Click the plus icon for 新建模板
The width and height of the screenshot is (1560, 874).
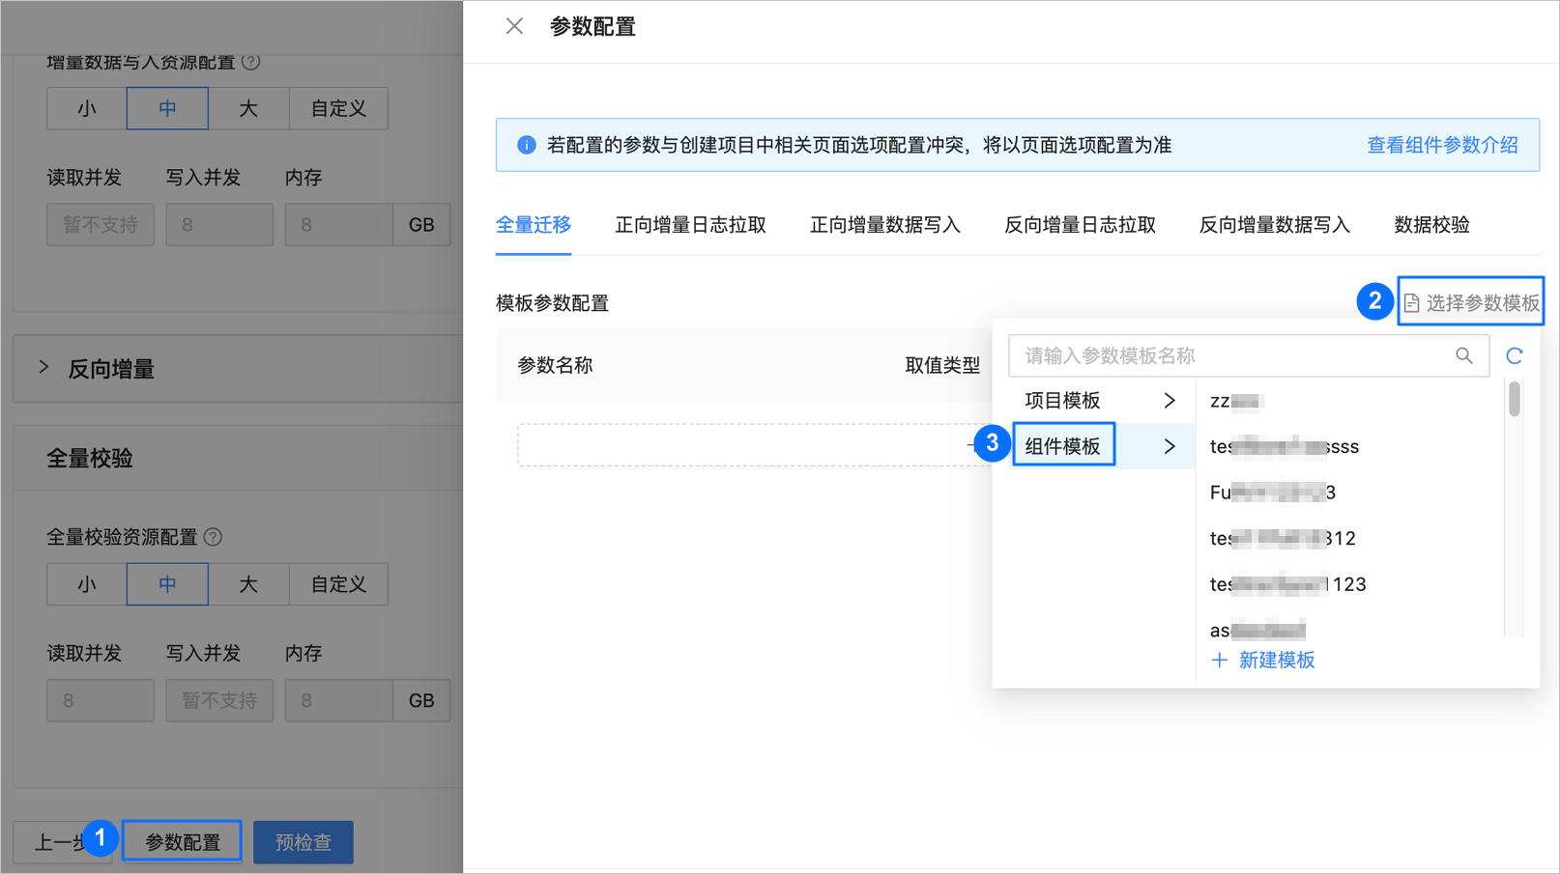(1220, 661)
